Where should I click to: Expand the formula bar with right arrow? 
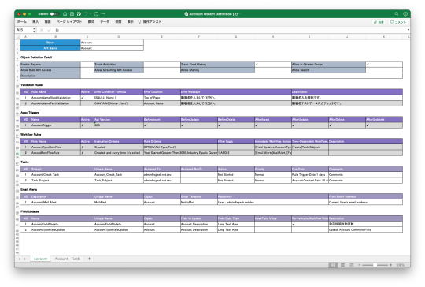(408, 30)
